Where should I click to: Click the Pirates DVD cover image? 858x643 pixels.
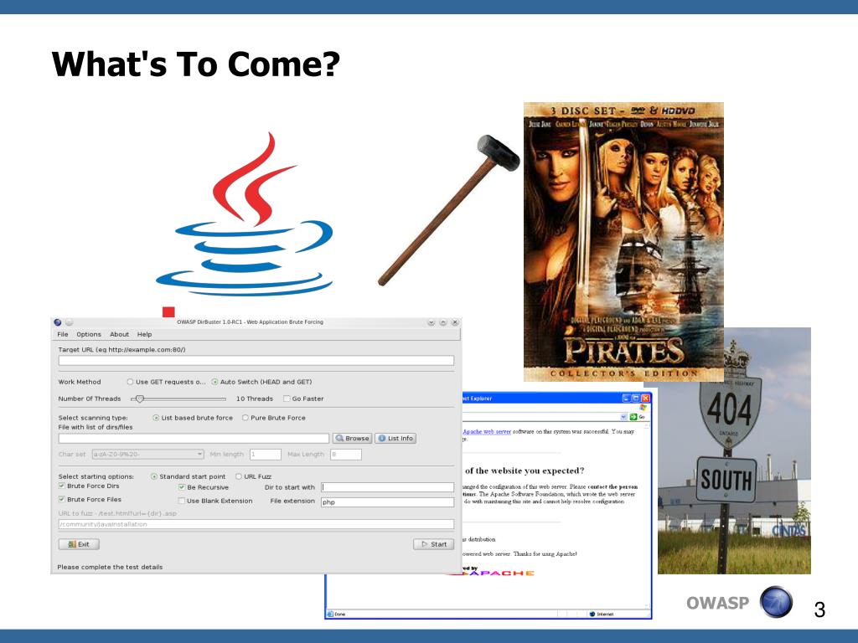623,242
